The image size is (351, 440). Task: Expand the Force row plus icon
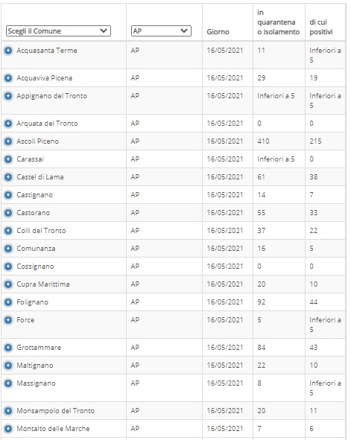[8, 320]
